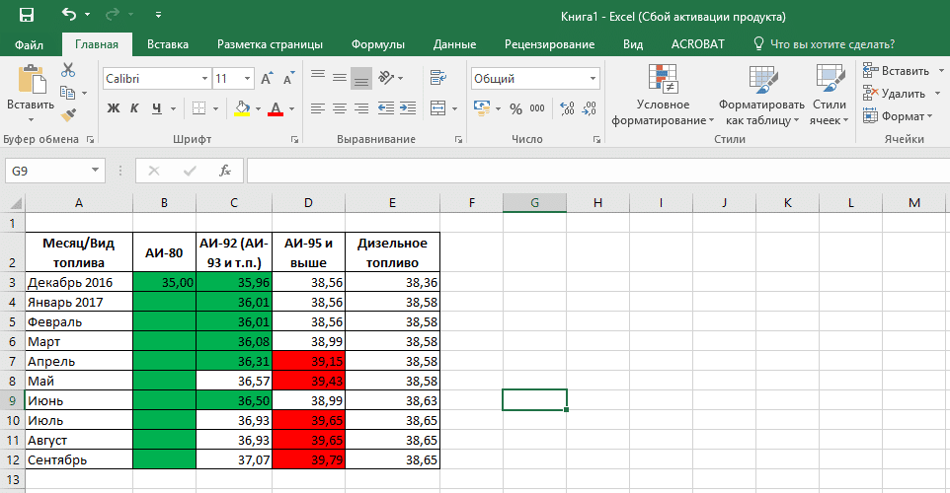
Task: Decrease font size with the small A icon
Action: [x=288, y=79]
